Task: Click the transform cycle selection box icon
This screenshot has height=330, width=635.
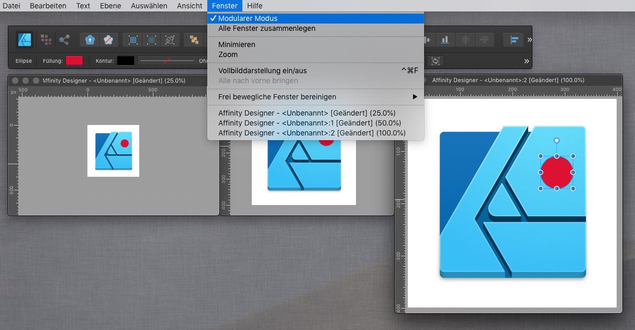Action: 436,61
